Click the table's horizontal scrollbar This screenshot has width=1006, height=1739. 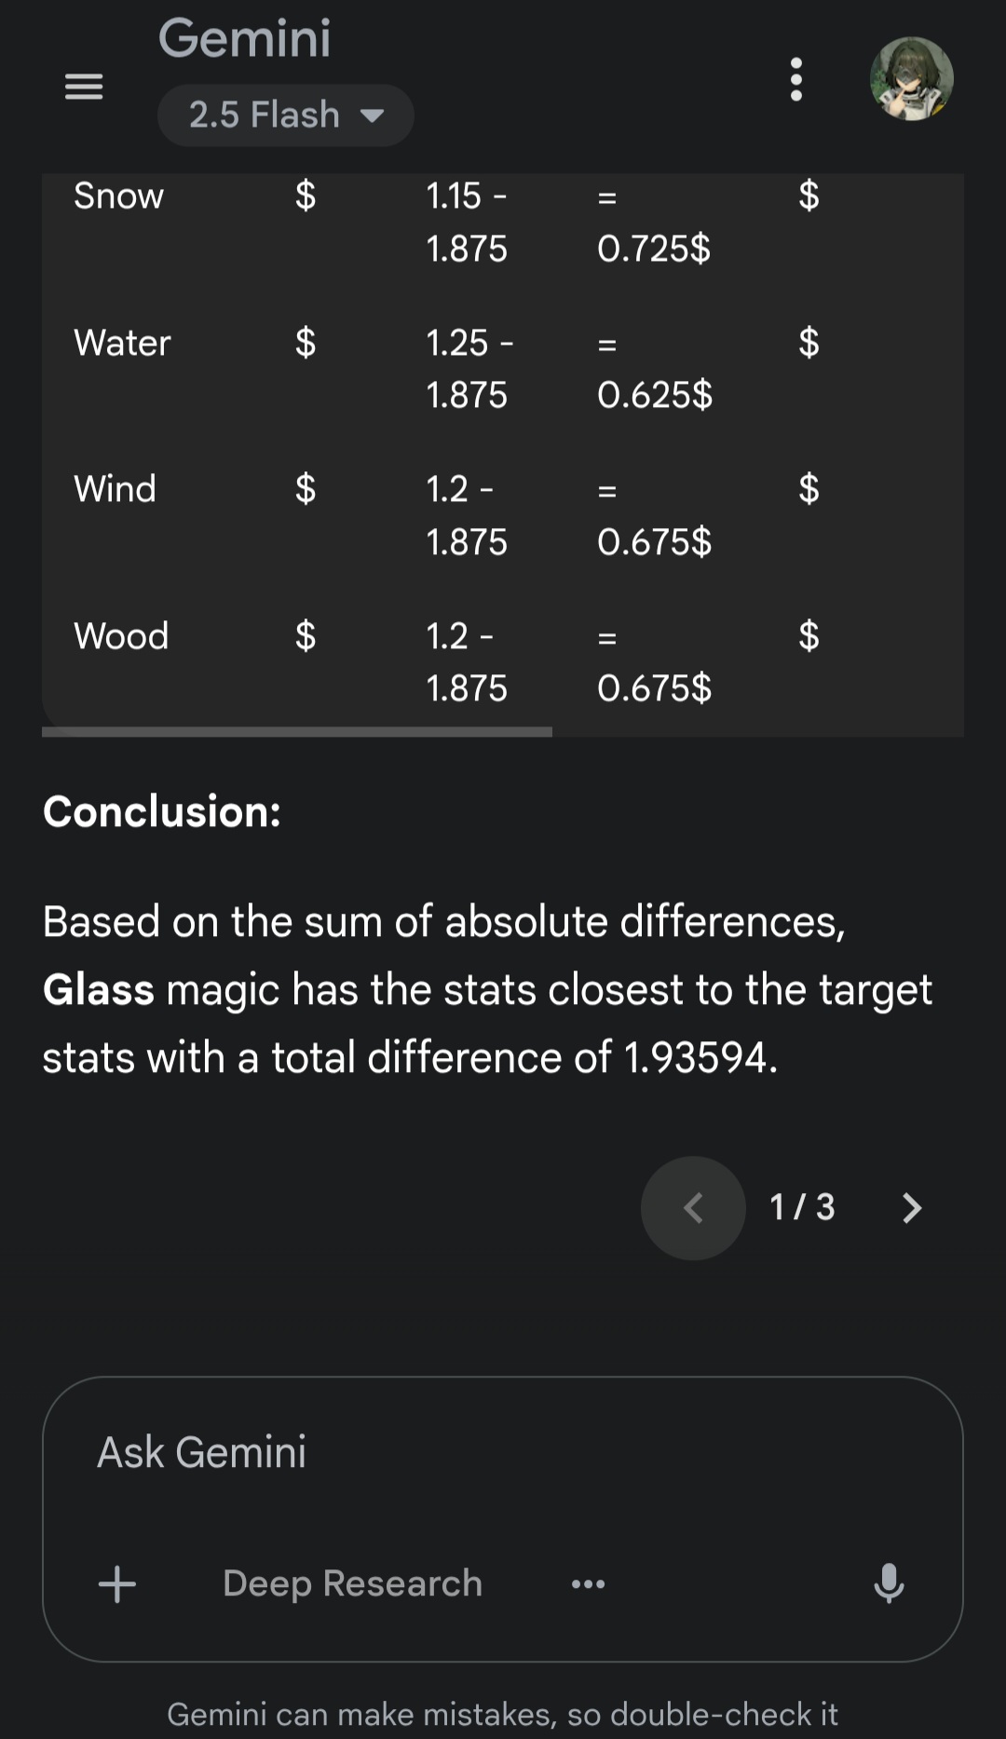click(297, 732)
